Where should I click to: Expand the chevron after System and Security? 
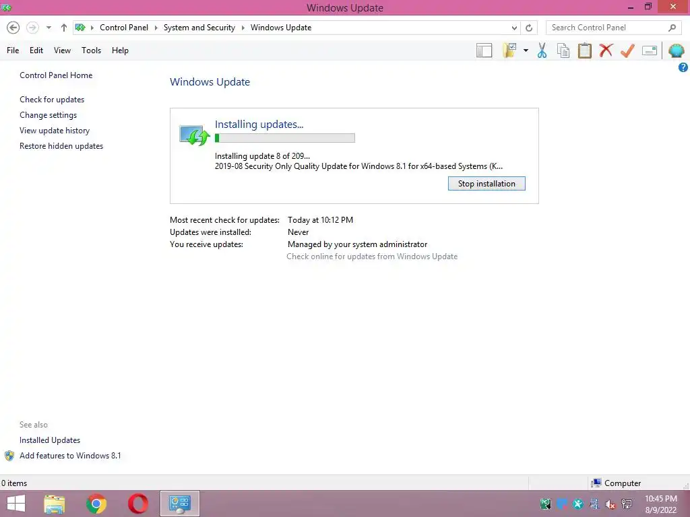[243, 28]
